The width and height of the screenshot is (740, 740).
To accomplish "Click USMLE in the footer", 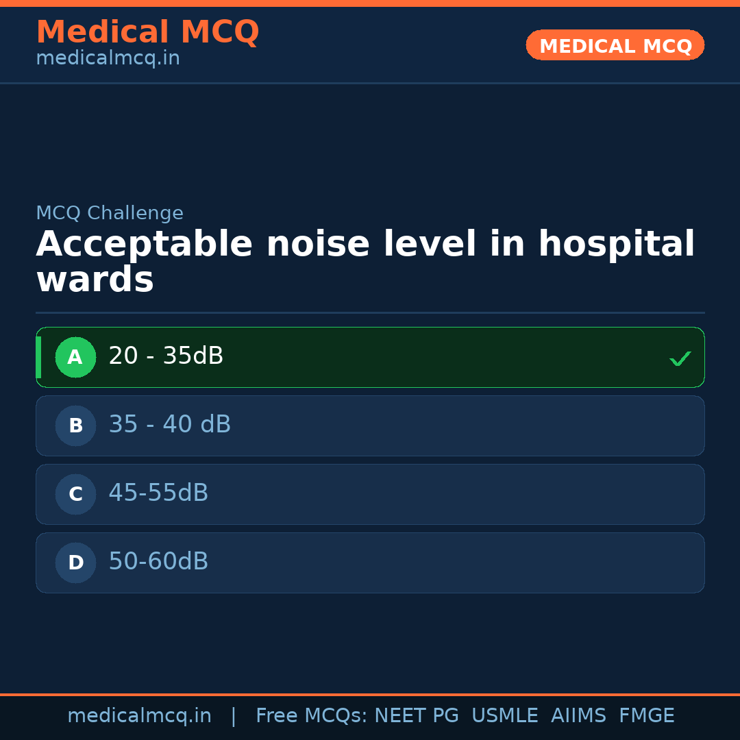I will 504,716.
